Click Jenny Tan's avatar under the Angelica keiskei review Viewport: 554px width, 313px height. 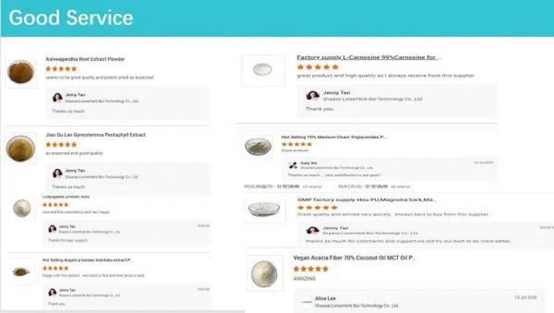52,291
